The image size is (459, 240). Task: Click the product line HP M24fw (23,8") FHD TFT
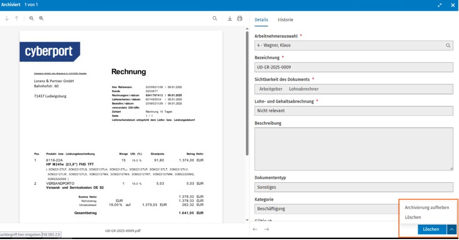tap(70, 164)
